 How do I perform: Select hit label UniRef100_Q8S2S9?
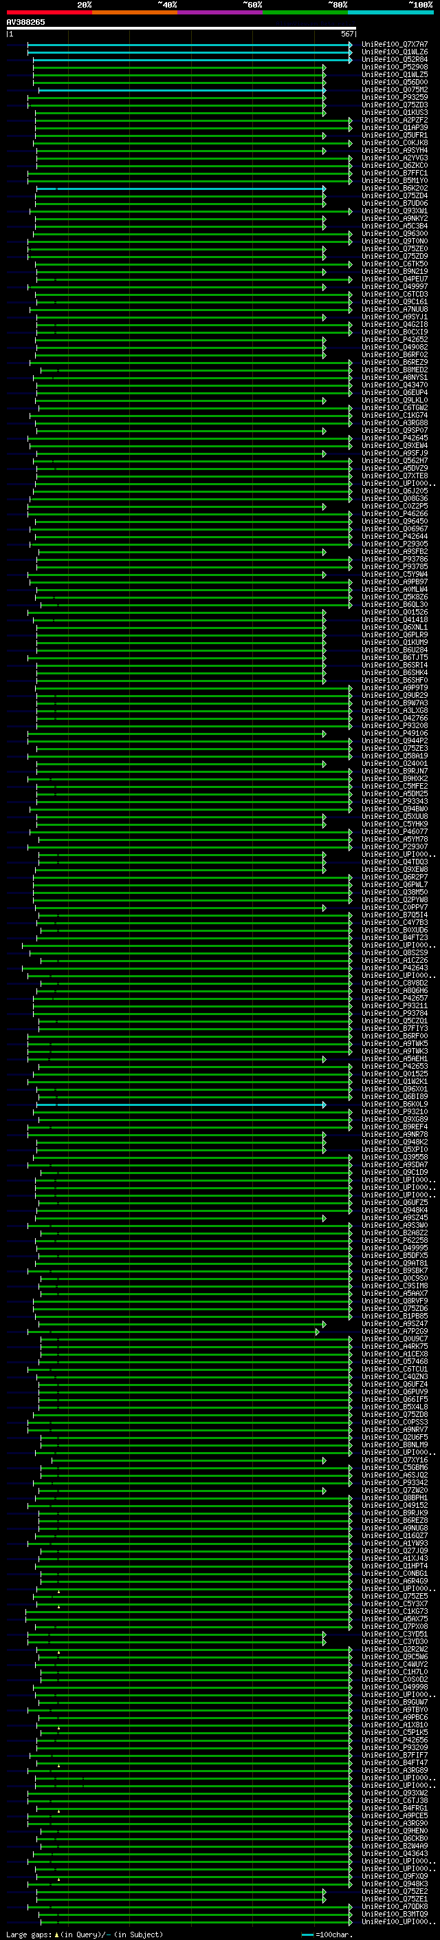point(395,952)
